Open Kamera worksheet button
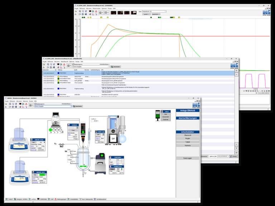 pos(188,146)
